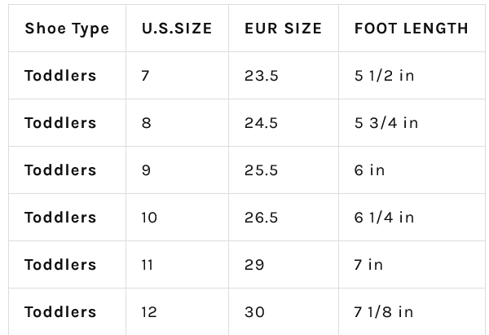Click the EUR size 23.5 cell
The width and height of the screenshot is (489, 335).
coord(284,76)
